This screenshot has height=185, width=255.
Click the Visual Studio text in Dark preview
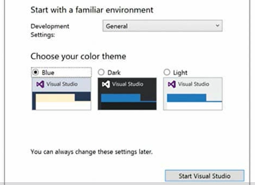[x=127, y=84]
